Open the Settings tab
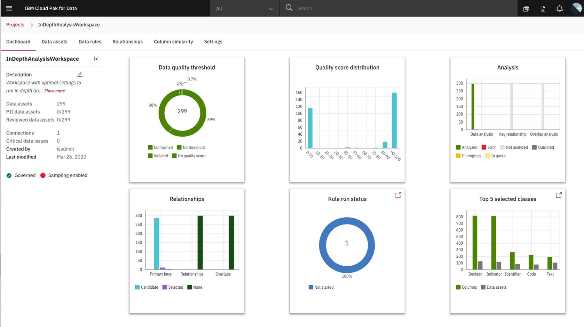The image size is (584, 327). tap(213, 42)
